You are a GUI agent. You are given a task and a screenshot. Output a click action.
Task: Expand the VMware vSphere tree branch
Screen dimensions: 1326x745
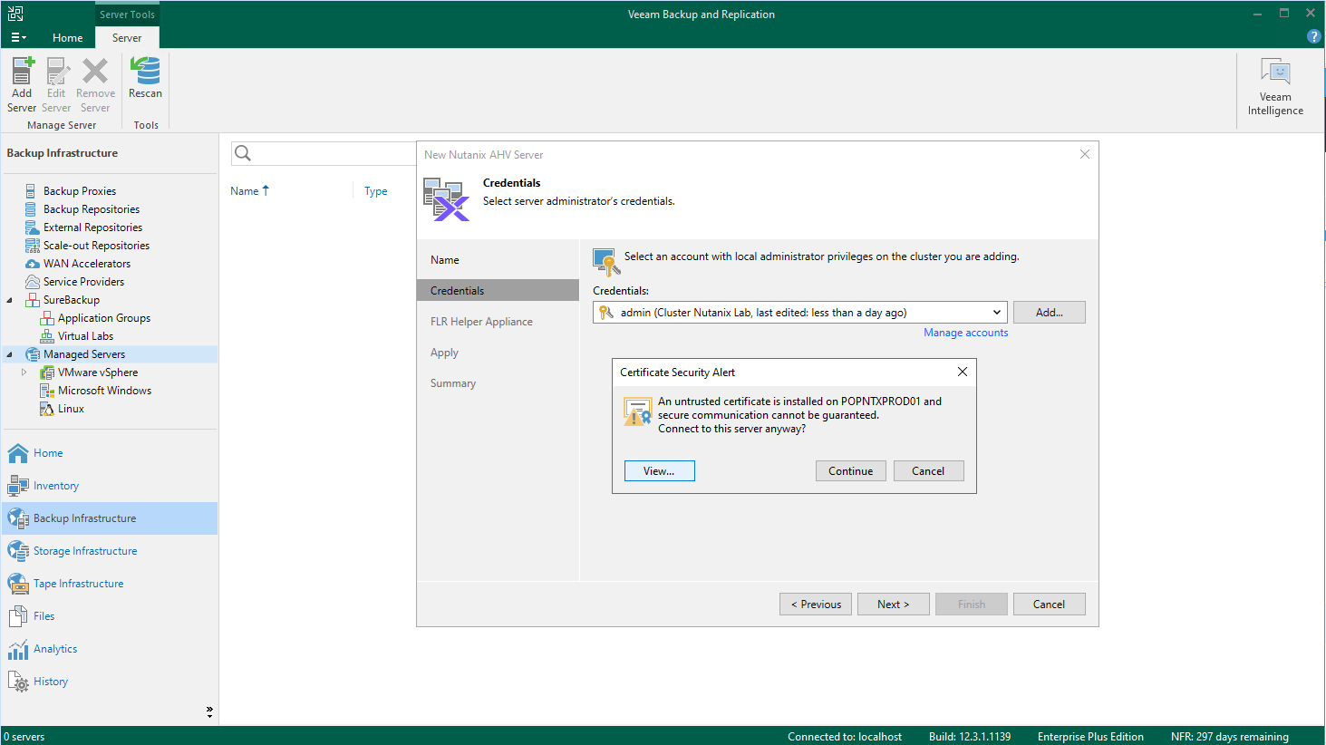point(24,372)
